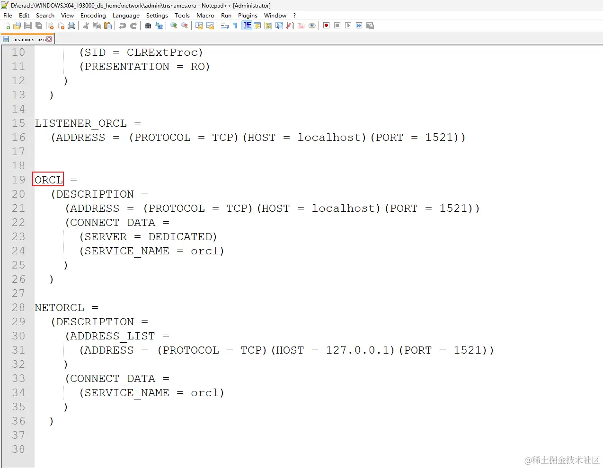Click 'DEDICATED' on line 23
Viewport: 603px width, 468px height.
coord(180,237)
